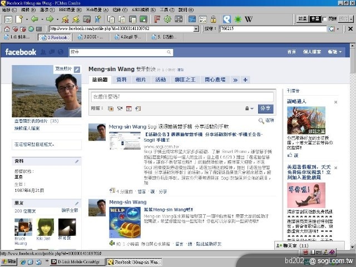The height and width of the screenshot is (267, 356).
Task: Click the Wikipedia W toolbar icon
Action: point(249,19)
